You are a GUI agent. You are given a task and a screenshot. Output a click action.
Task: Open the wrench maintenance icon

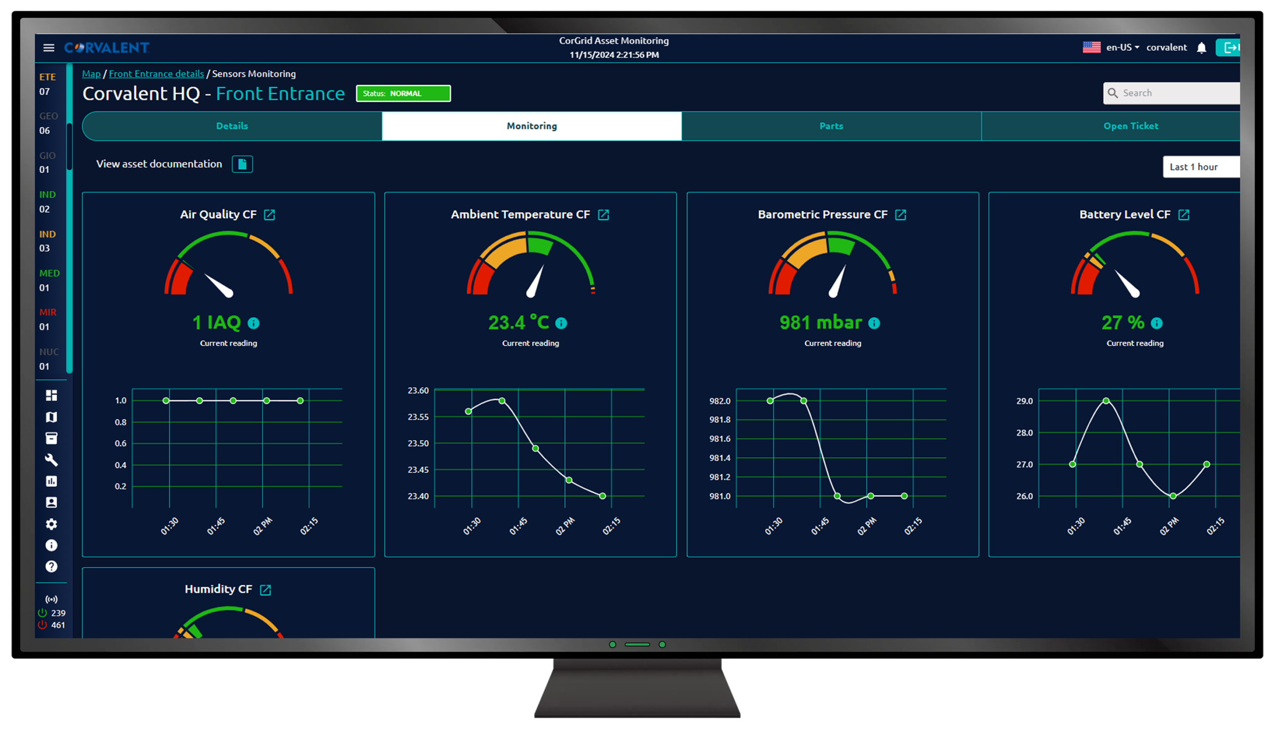pos(51,459)
